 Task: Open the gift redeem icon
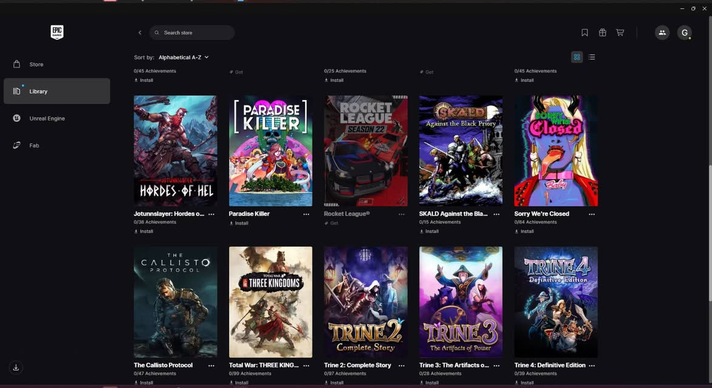(603, 33)
